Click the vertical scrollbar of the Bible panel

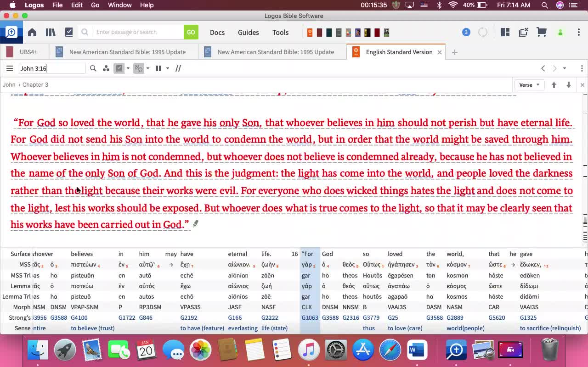(x=585, y=170)
